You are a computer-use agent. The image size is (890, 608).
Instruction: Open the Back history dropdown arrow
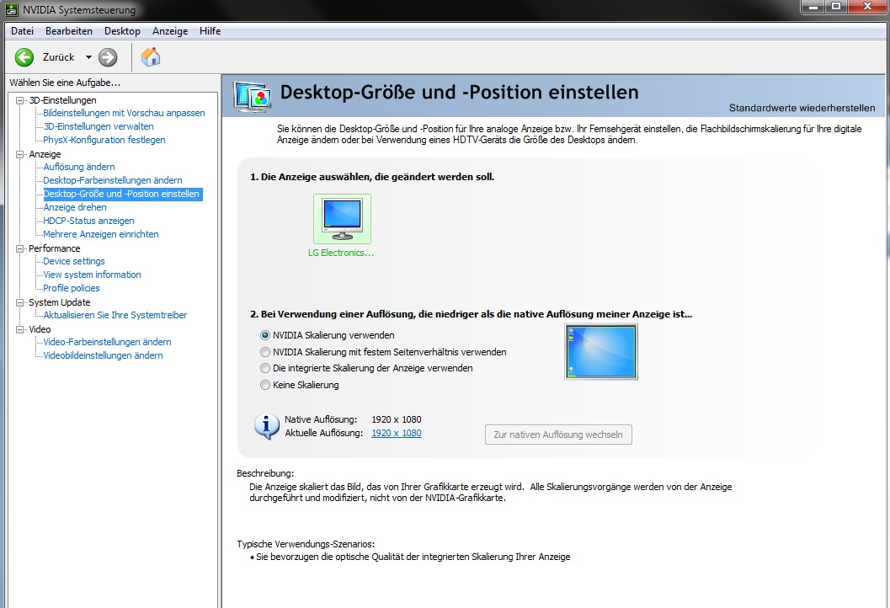coord(88,57)
